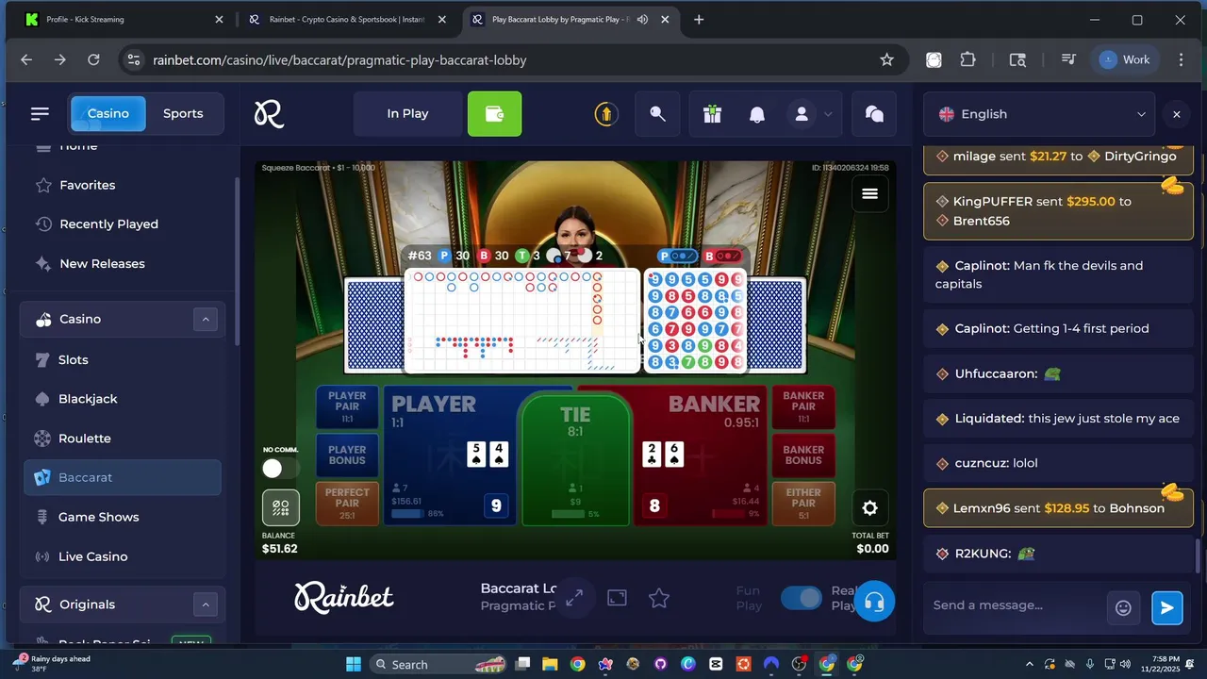Image resolution: width=1207 pixels, height=679 pixels.
Task: Collapse the Originals sidebar section
Action: point(206,604)
